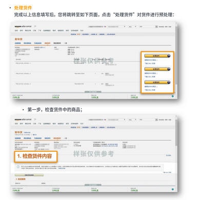This screenshot has height=200, width=198.
Task: Select 为商品贴标 tab in upper screenshot
Action: click(x=38, y=43)
